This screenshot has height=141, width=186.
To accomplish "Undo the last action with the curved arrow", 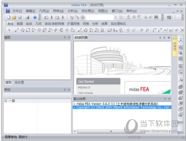I will tap(46, 17).
